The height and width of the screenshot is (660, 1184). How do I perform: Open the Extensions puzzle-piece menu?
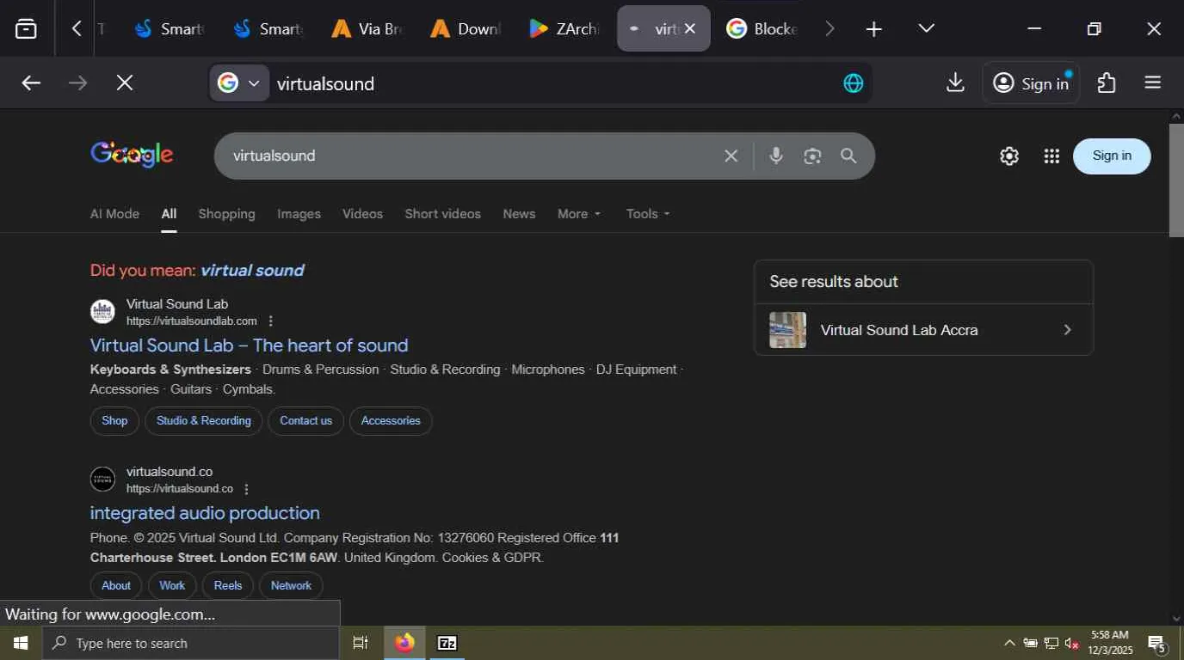(1107, 83)
